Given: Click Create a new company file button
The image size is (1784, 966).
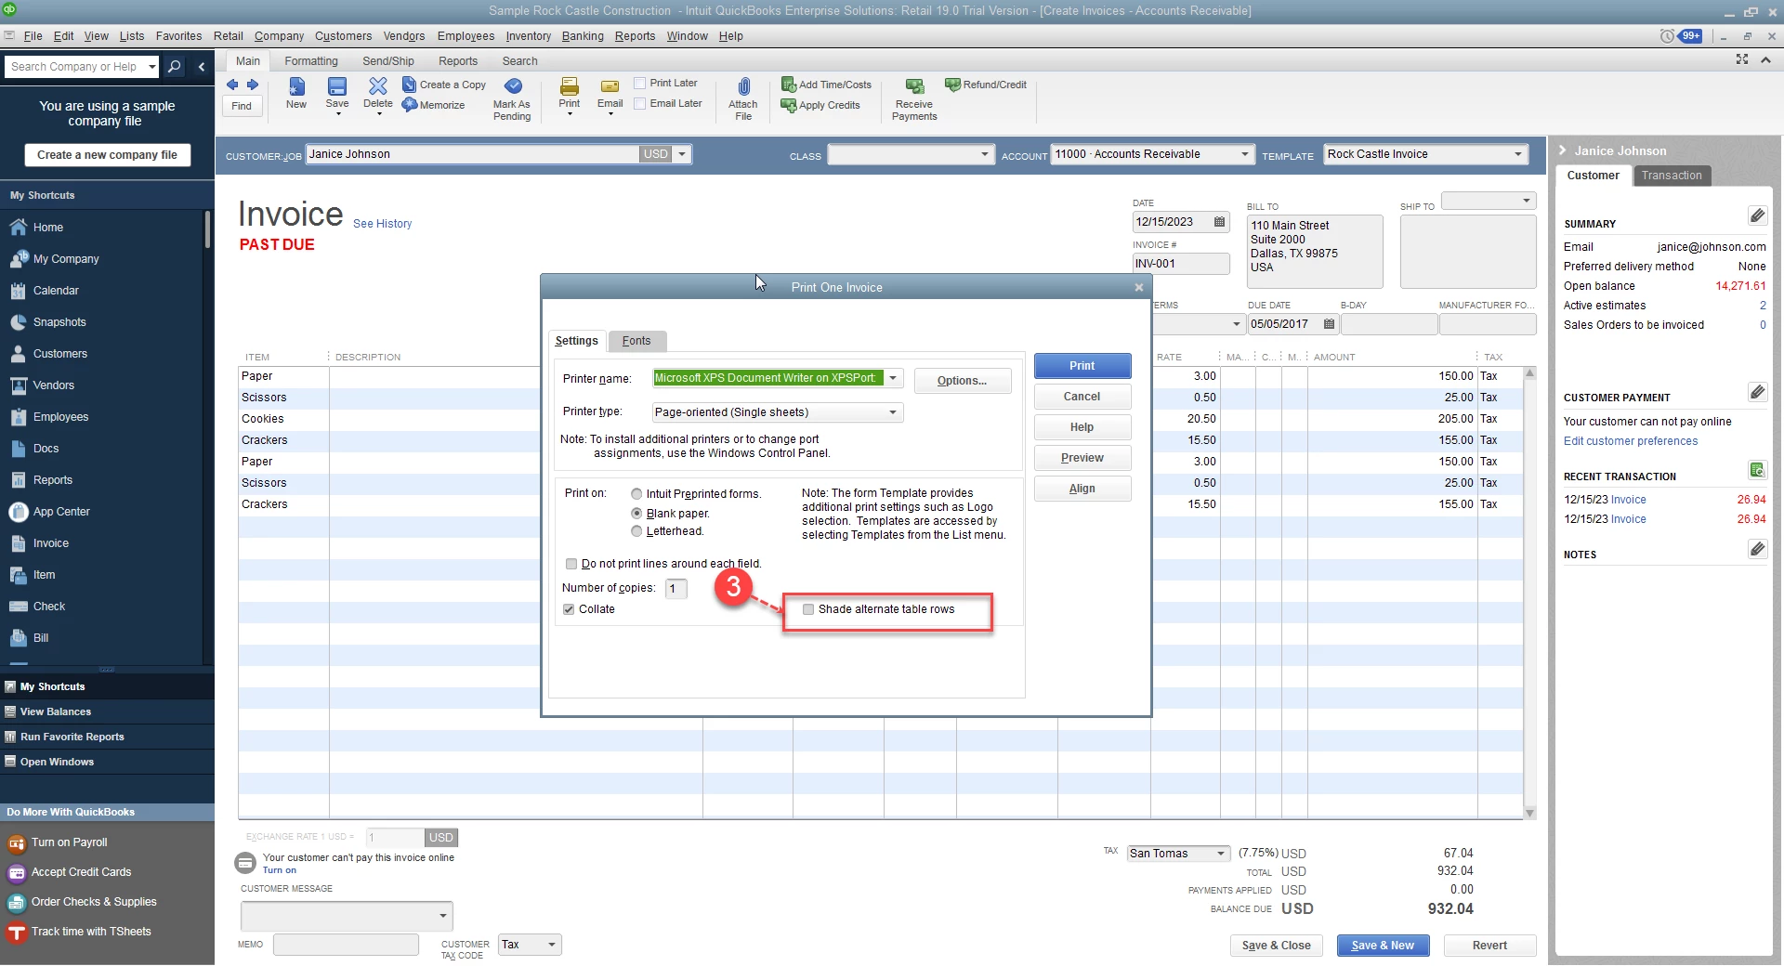Looking at the screenshot, I should 107,155.
